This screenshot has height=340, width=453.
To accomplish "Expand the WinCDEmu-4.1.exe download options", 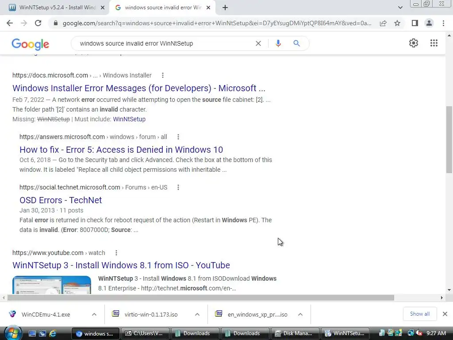I will pyautogui.click(x=94, y=314).
